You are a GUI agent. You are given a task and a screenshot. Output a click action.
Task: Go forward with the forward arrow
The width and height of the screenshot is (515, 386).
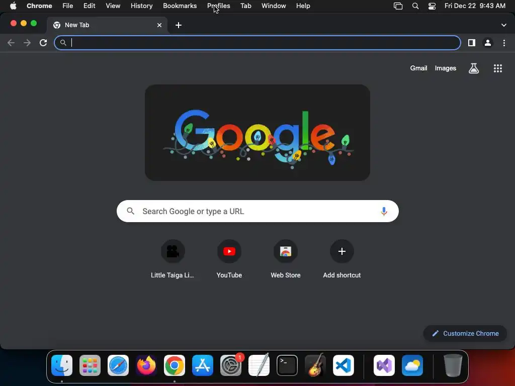[27, 43]
